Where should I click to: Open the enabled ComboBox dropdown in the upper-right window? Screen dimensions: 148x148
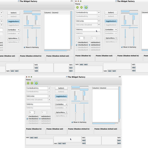point(111,30)
